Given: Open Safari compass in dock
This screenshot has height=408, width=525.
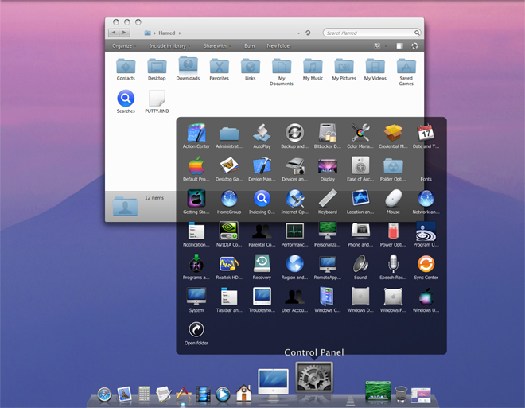Looking at the screenshot, I should point(104,394).
